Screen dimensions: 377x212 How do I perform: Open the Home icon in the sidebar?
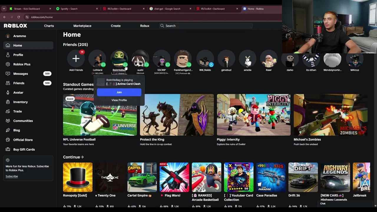(8, 45)
